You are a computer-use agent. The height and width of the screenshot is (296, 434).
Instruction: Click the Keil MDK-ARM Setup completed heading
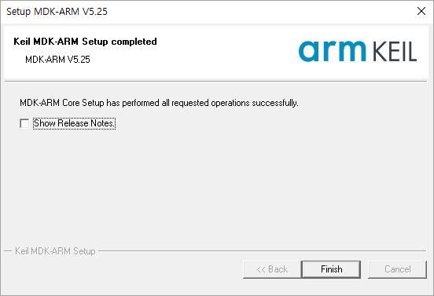pos(85,42)
